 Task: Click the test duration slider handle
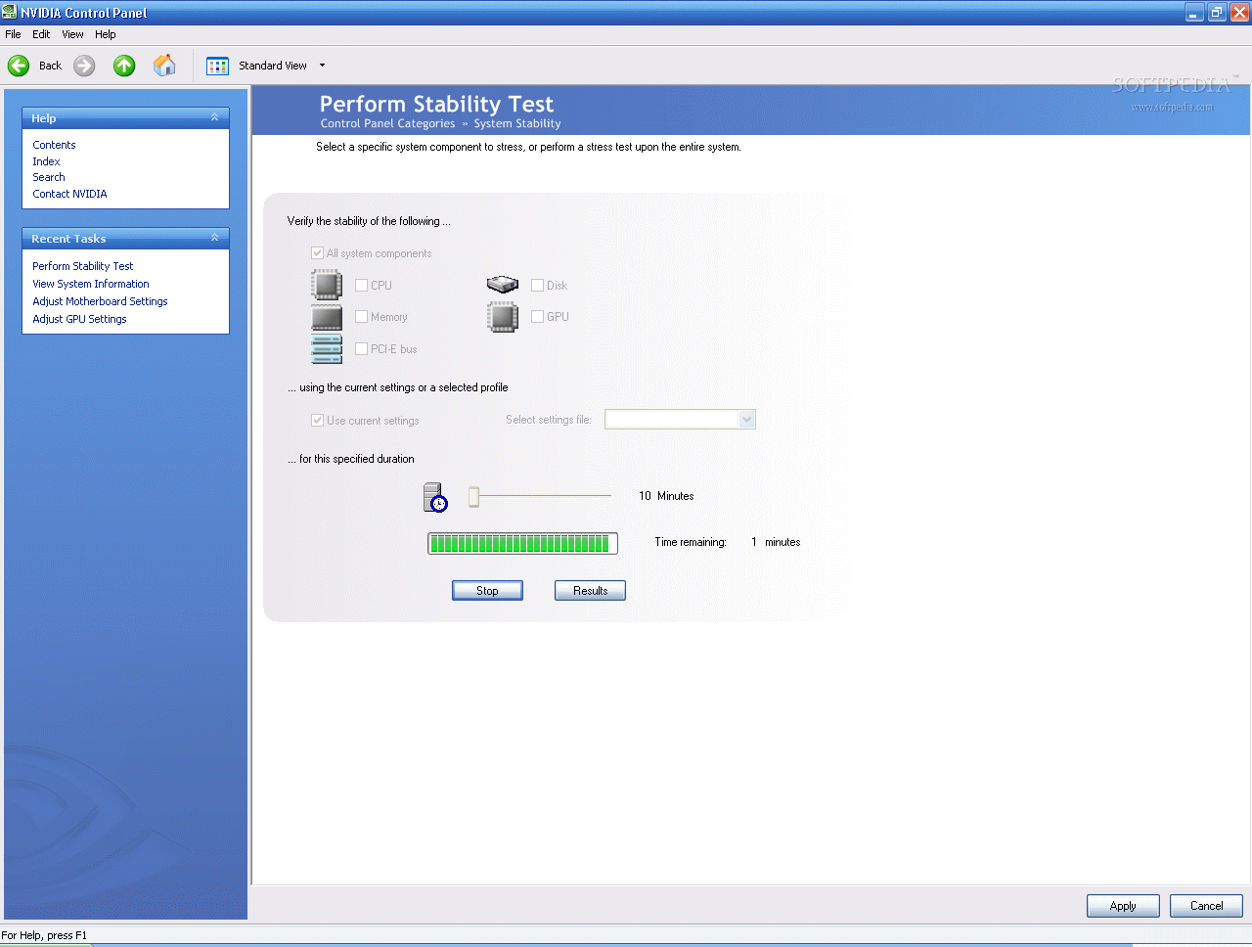coord(473,497)
